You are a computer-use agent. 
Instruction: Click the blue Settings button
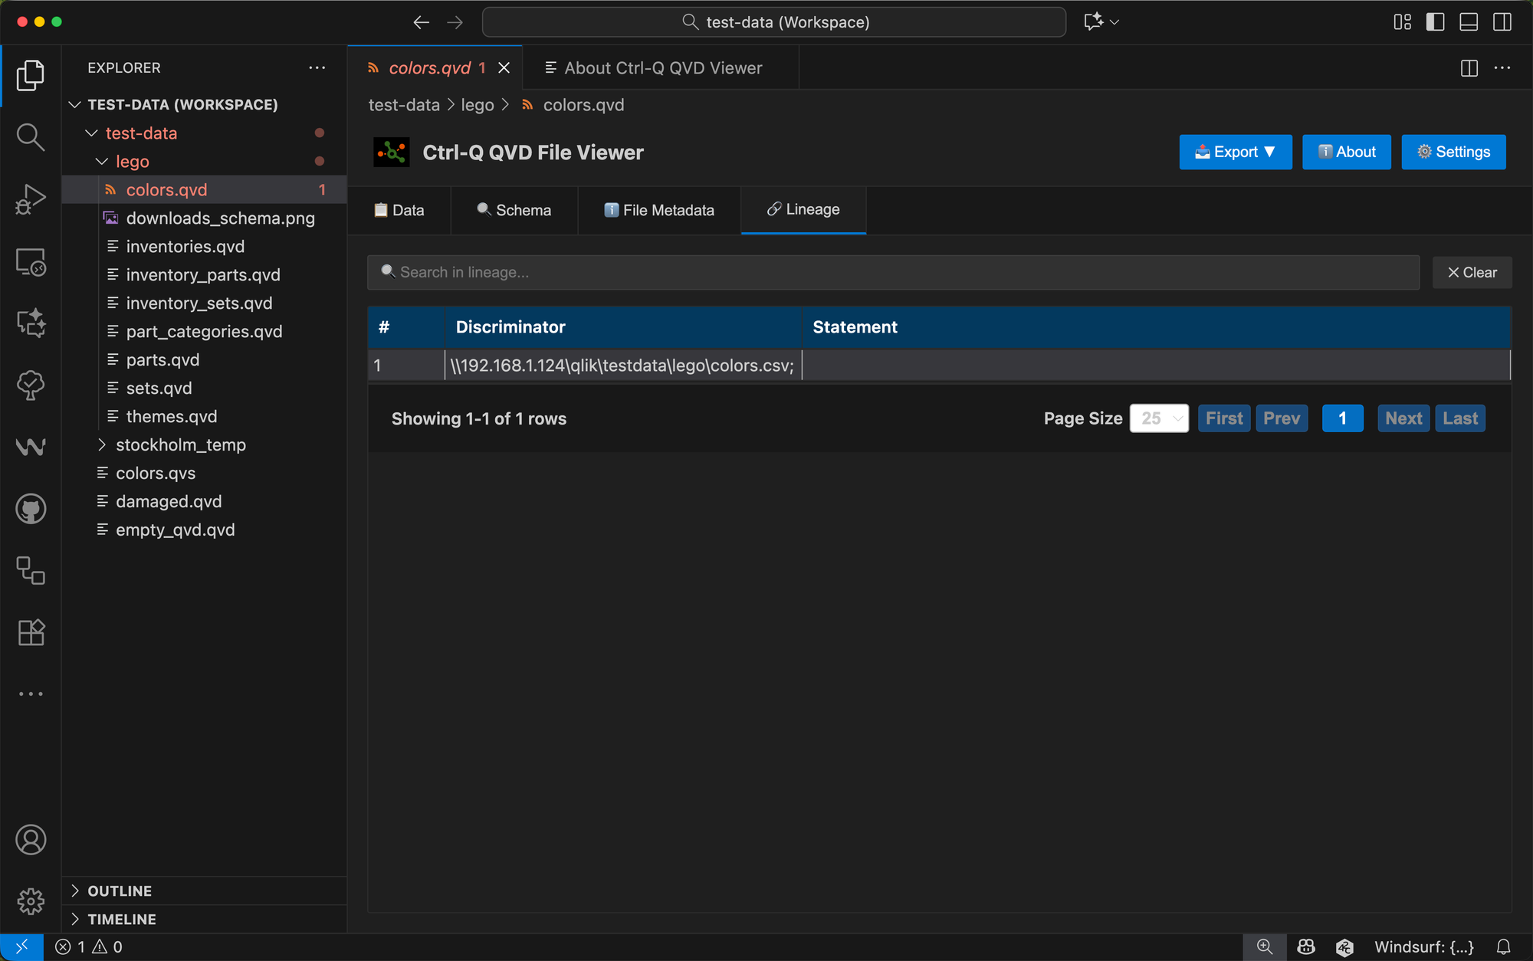point(1453,152)
